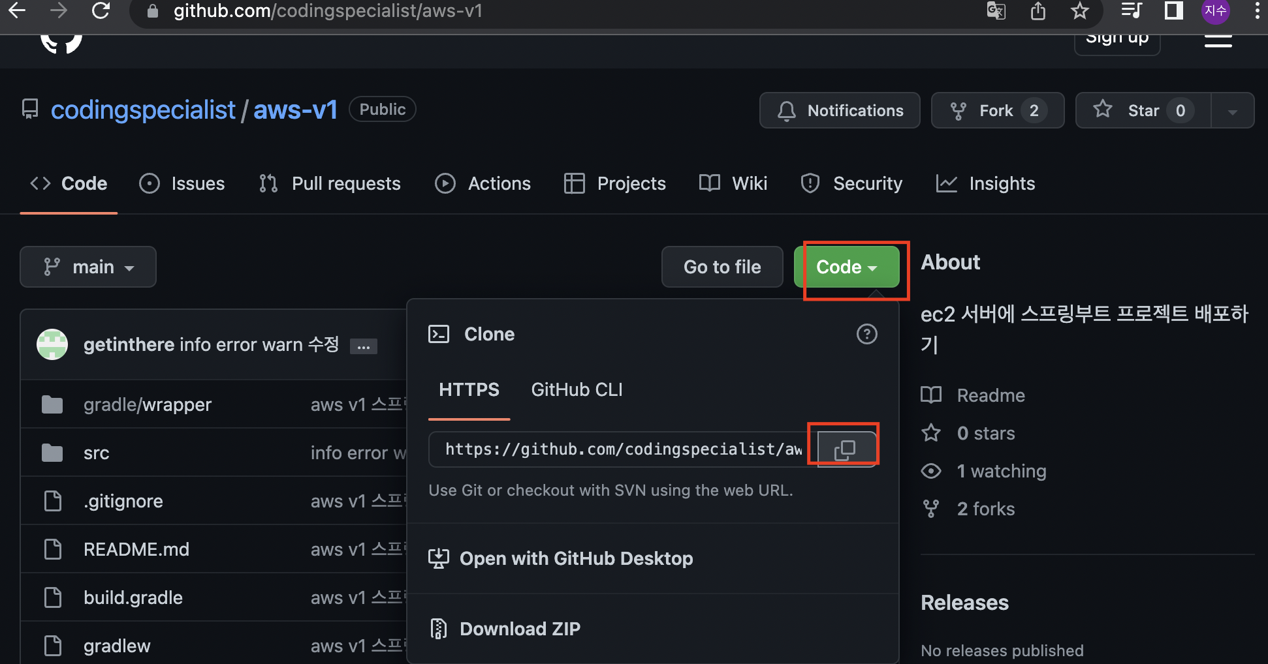Open the GitHub hamburger navigation menu
Viewport: 1268px width, 664px height.
click(1218, 41)
